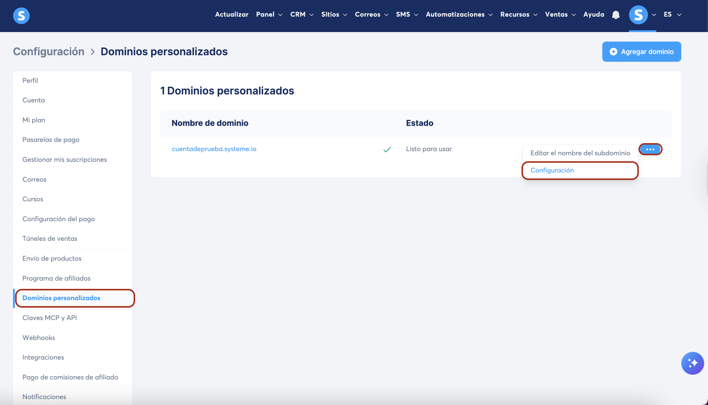Open Claves MCP y API section
Screen dimensions: 708x405
coord(50,318)
